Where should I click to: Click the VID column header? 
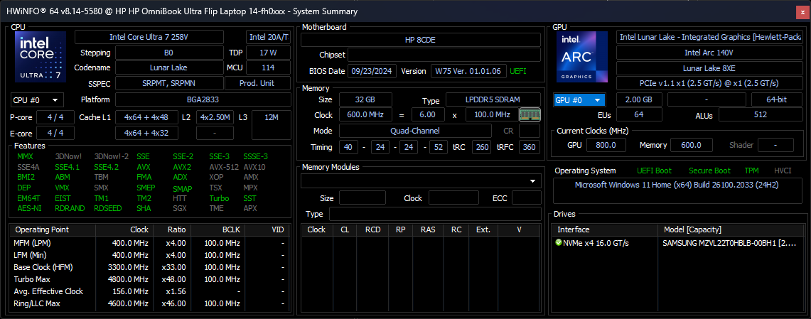pyautogui.click(x=267, y=229)
